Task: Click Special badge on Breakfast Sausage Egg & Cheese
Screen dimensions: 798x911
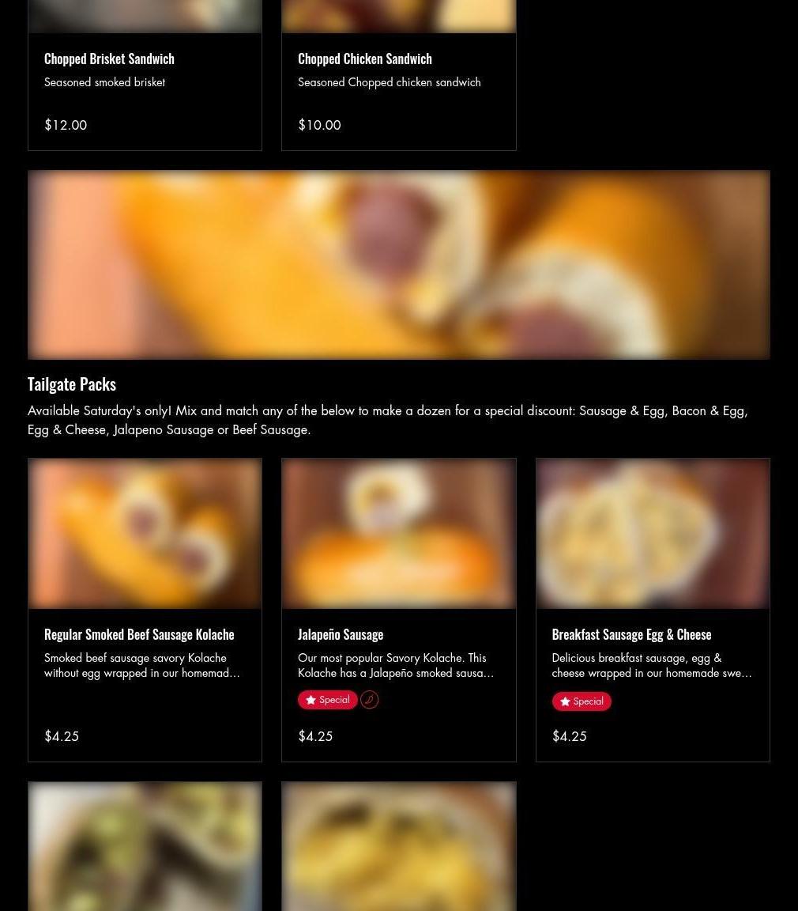Action: pyautogui.click(x=581, y=701)
